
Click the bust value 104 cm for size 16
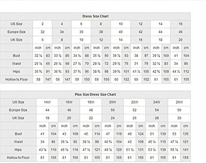click(186, 56)
